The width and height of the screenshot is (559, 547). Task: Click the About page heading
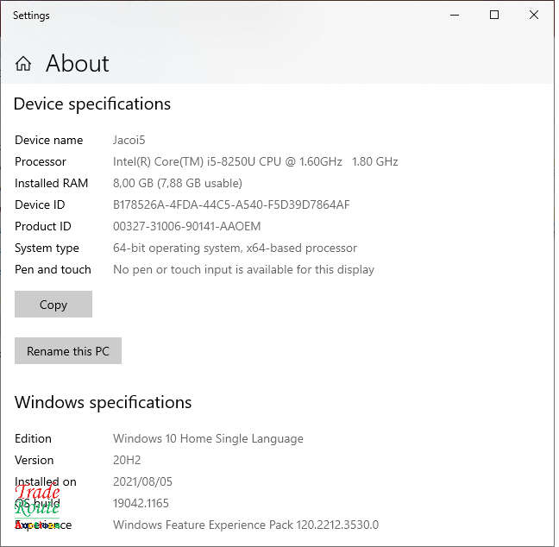click(x=77, y=64)
